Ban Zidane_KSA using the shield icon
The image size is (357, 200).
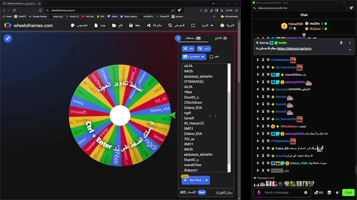(268, 163)
